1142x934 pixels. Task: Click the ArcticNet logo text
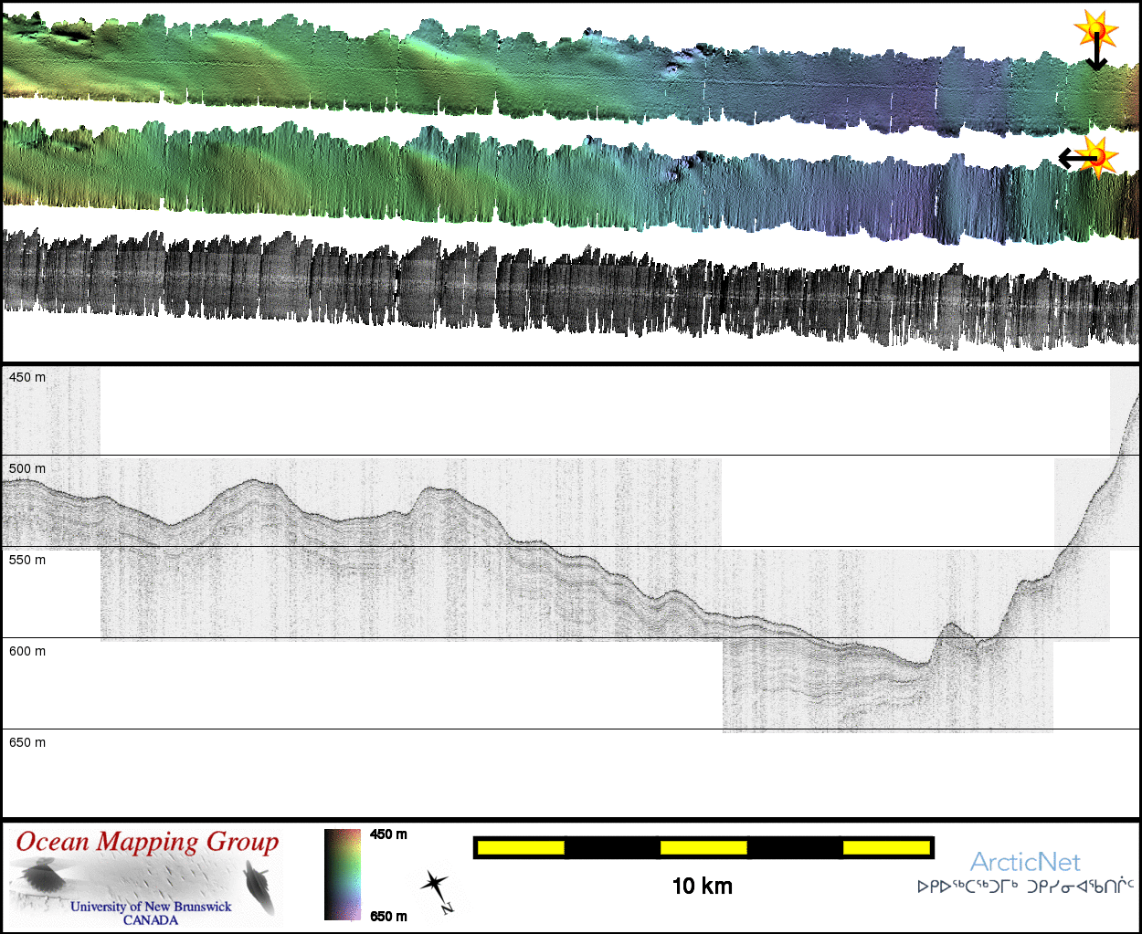tap(1024, 862)
